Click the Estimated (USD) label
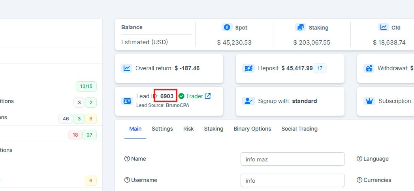This screenshot has height=191, width=414. (145, 42)
